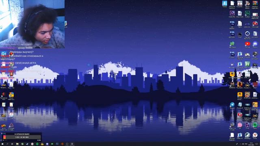
Task: Open the Counter-Strike desktop shortcut
Action: click(x=255, y=105)
